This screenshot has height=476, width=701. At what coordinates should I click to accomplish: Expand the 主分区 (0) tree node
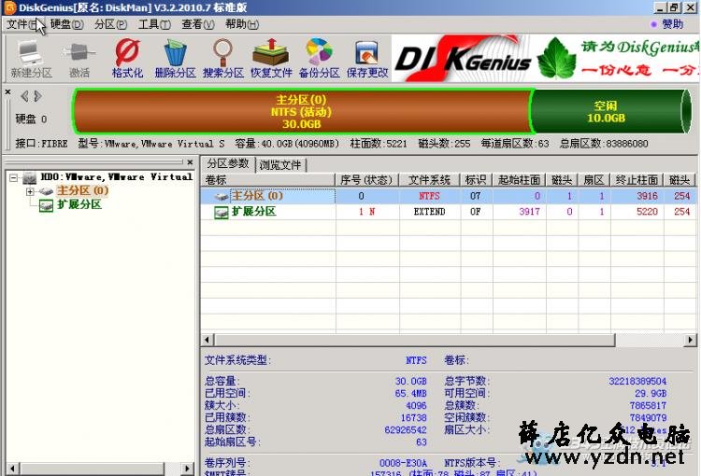[30, 191]
